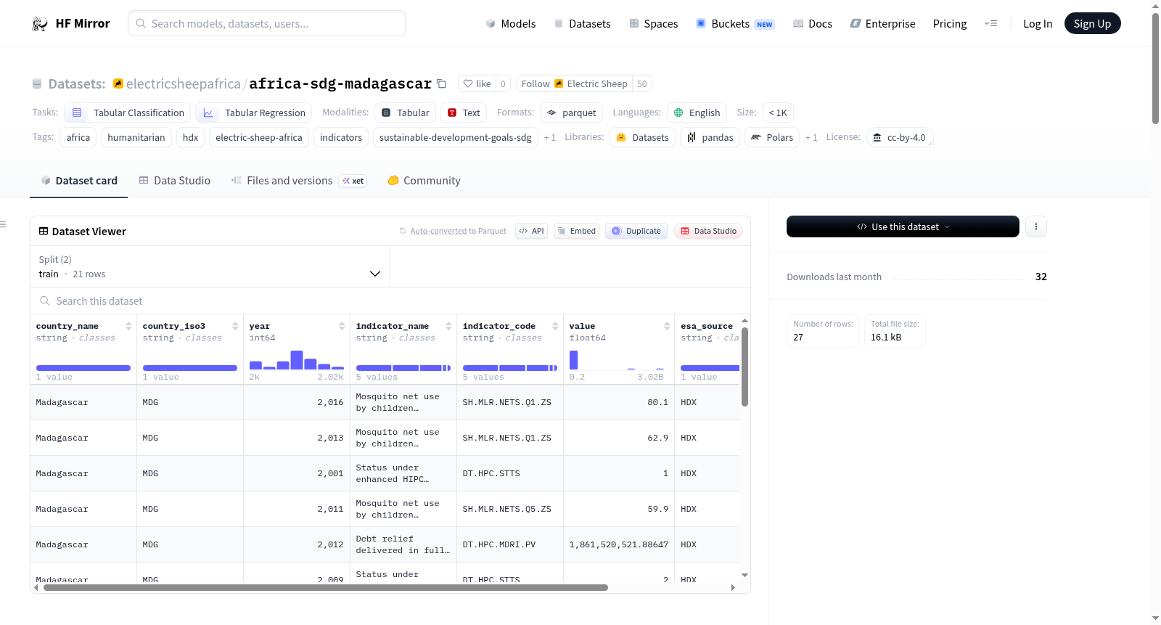Click the English language tag

697,113
